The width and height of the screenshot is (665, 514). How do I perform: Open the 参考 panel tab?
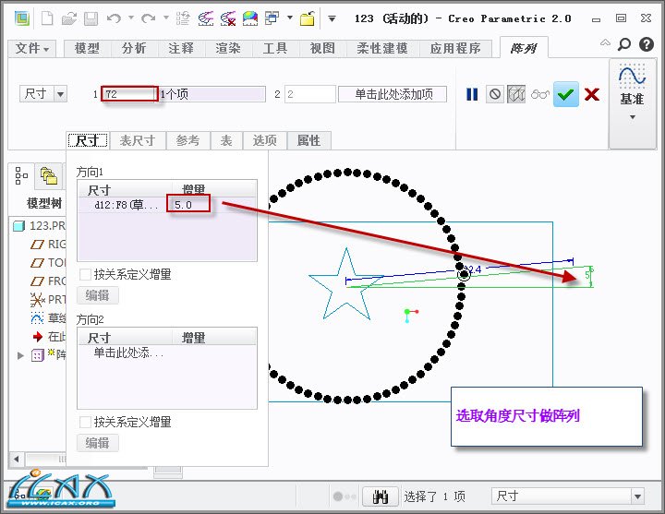[x=187, y=140]
